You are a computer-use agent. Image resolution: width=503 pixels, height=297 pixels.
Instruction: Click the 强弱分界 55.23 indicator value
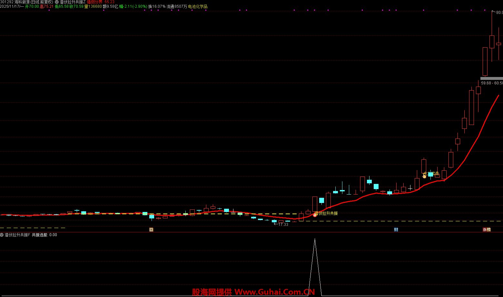[x=101, y=2]
